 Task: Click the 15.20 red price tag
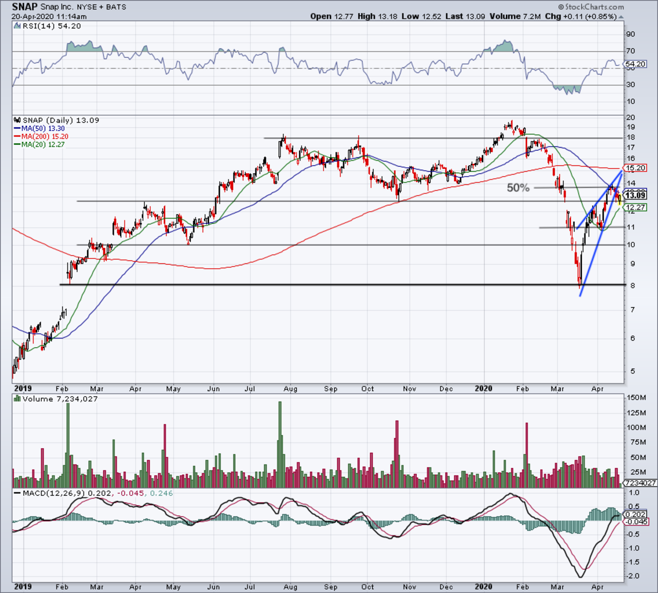tap(635, 168)
